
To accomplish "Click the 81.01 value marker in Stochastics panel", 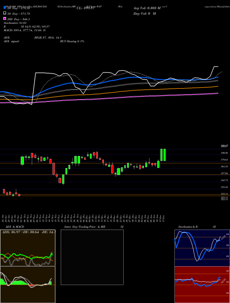I will (x=223, y=237).
